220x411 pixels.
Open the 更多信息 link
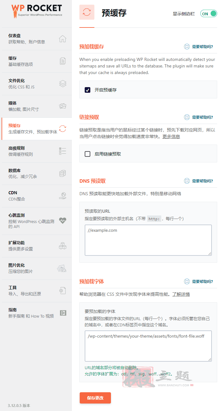(x=171, y=137)
